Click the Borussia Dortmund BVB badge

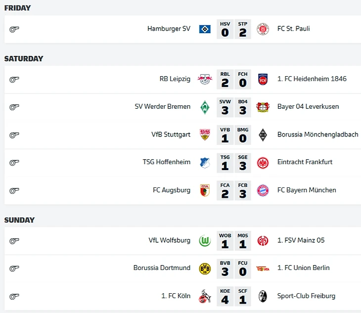point(205,268)
